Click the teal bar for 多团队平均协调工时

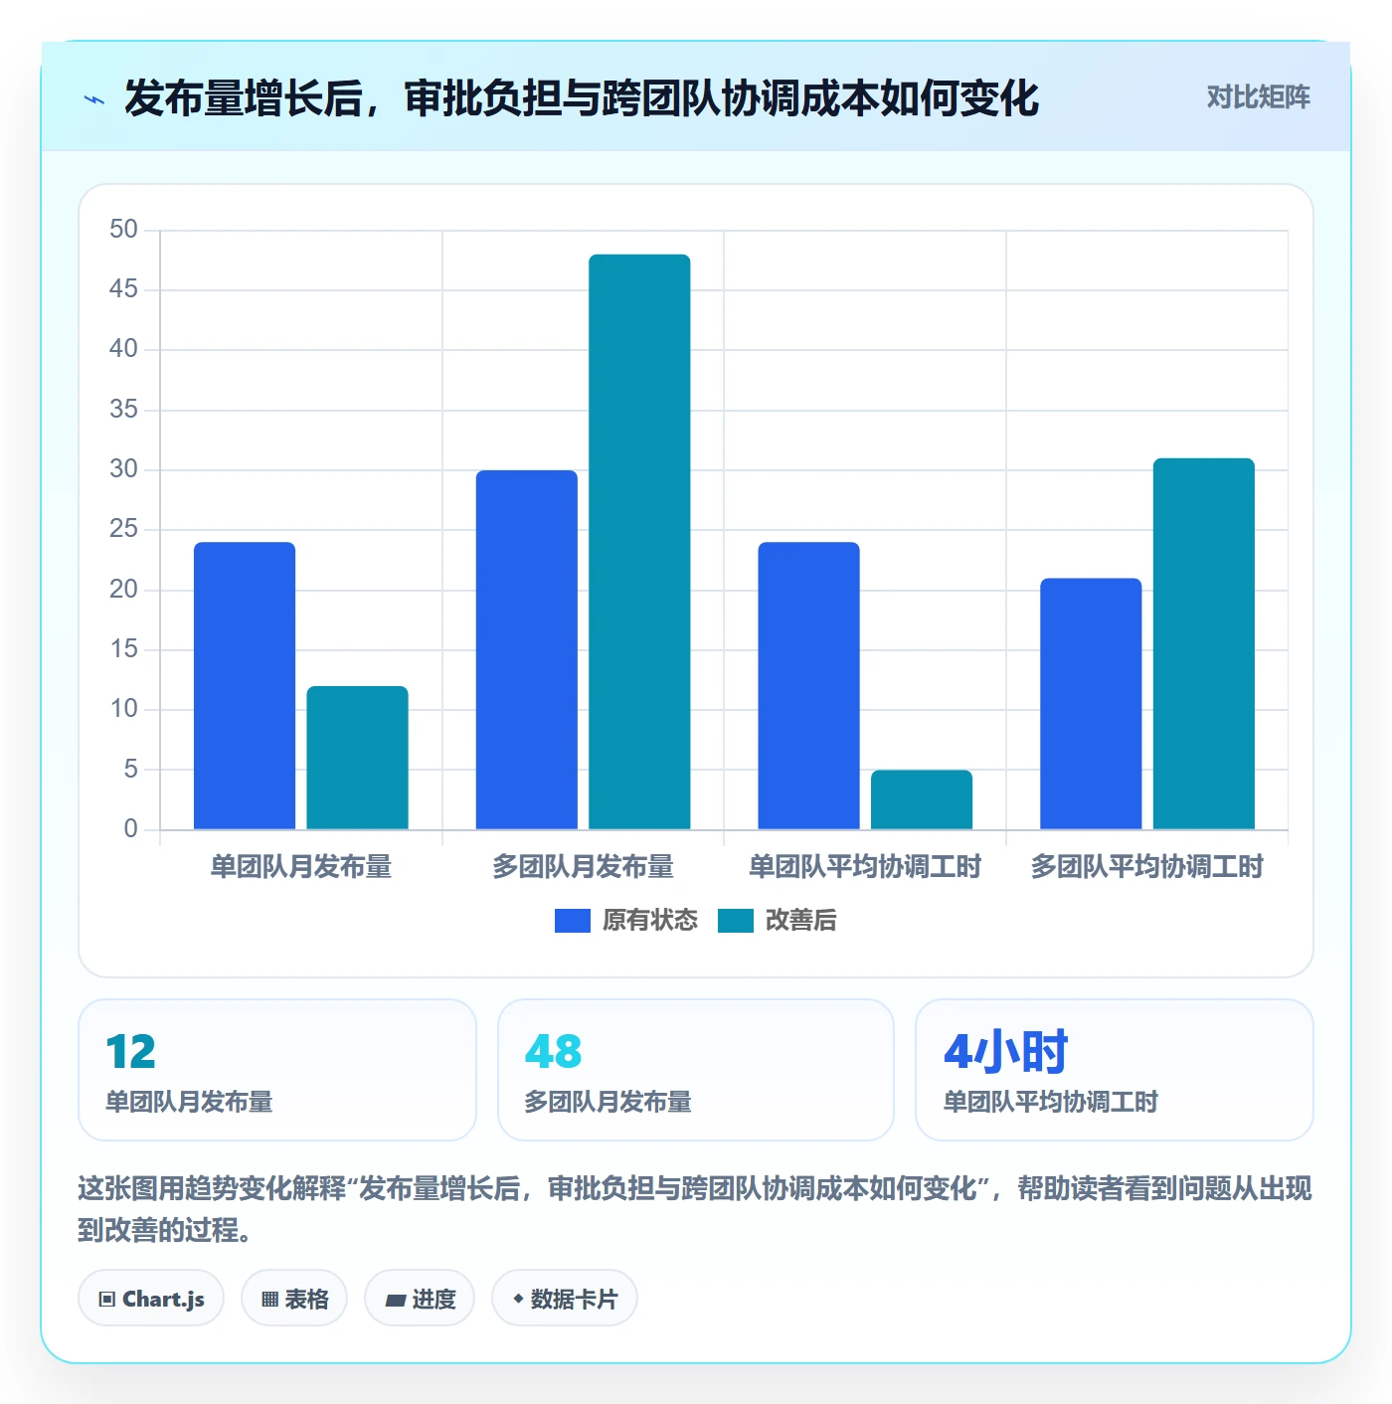click(x=1204, y=643)
